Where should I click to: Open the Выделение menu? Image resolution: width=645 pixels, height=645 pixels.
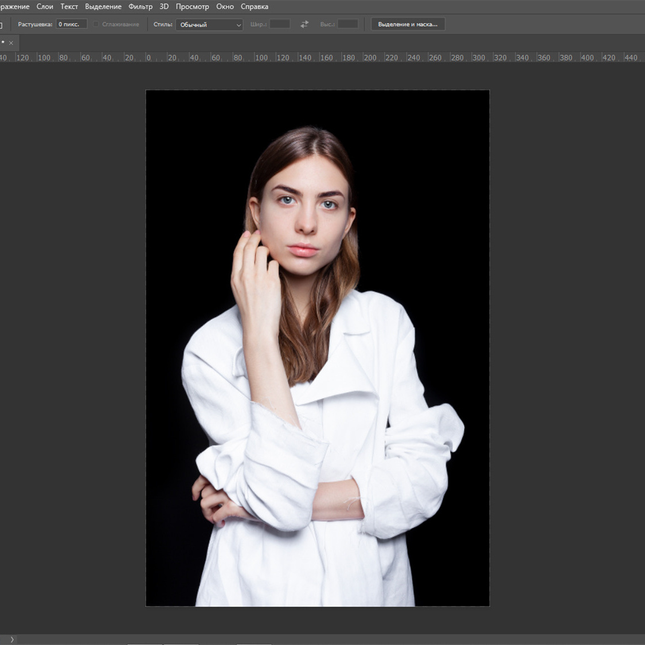(103, 6)
